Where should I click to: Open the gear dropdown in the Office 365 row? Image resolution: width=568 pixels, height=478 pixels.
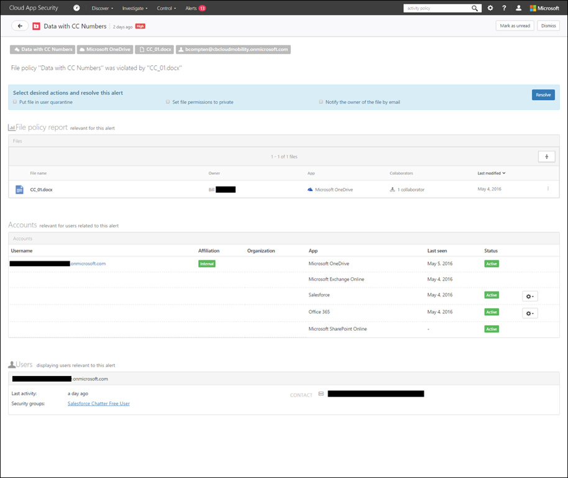530,313
